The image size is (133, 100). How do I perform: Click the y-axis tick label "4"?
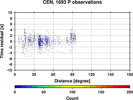click(x=11, y=30)
